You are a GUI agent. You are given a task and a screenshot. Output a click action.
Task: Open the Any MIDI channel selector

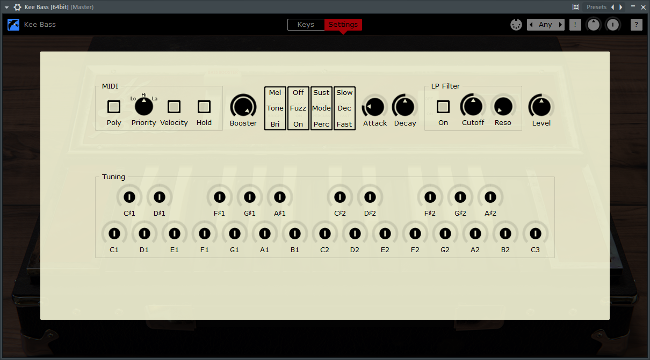pyautogui.click(x=546, y=25)
